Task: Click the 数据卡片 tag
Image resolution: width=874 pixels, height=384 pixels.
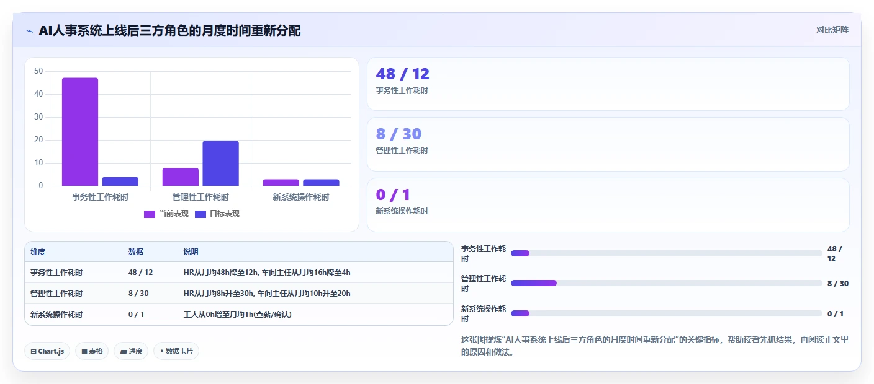Action: (x=176, y=351)
